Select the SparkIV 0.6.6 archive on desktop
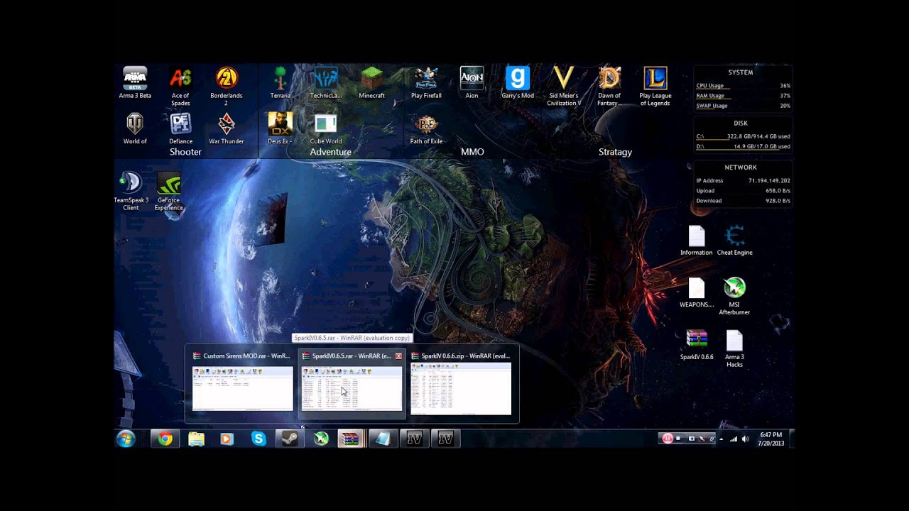The height and width of the screenshot is (511, 909). point(697,345)
